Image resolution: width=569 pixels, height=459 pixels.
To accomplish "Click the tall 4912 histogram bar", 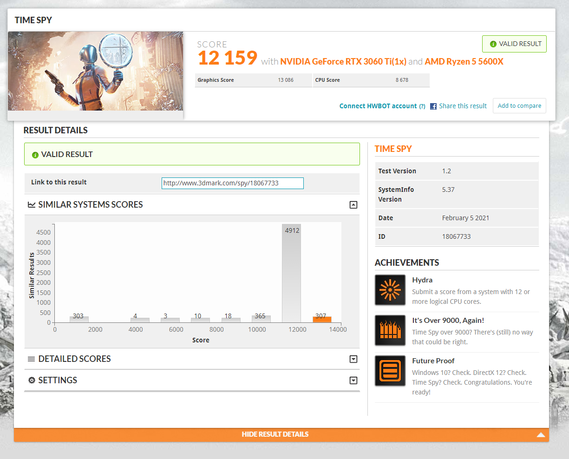I will click(291, 273).
